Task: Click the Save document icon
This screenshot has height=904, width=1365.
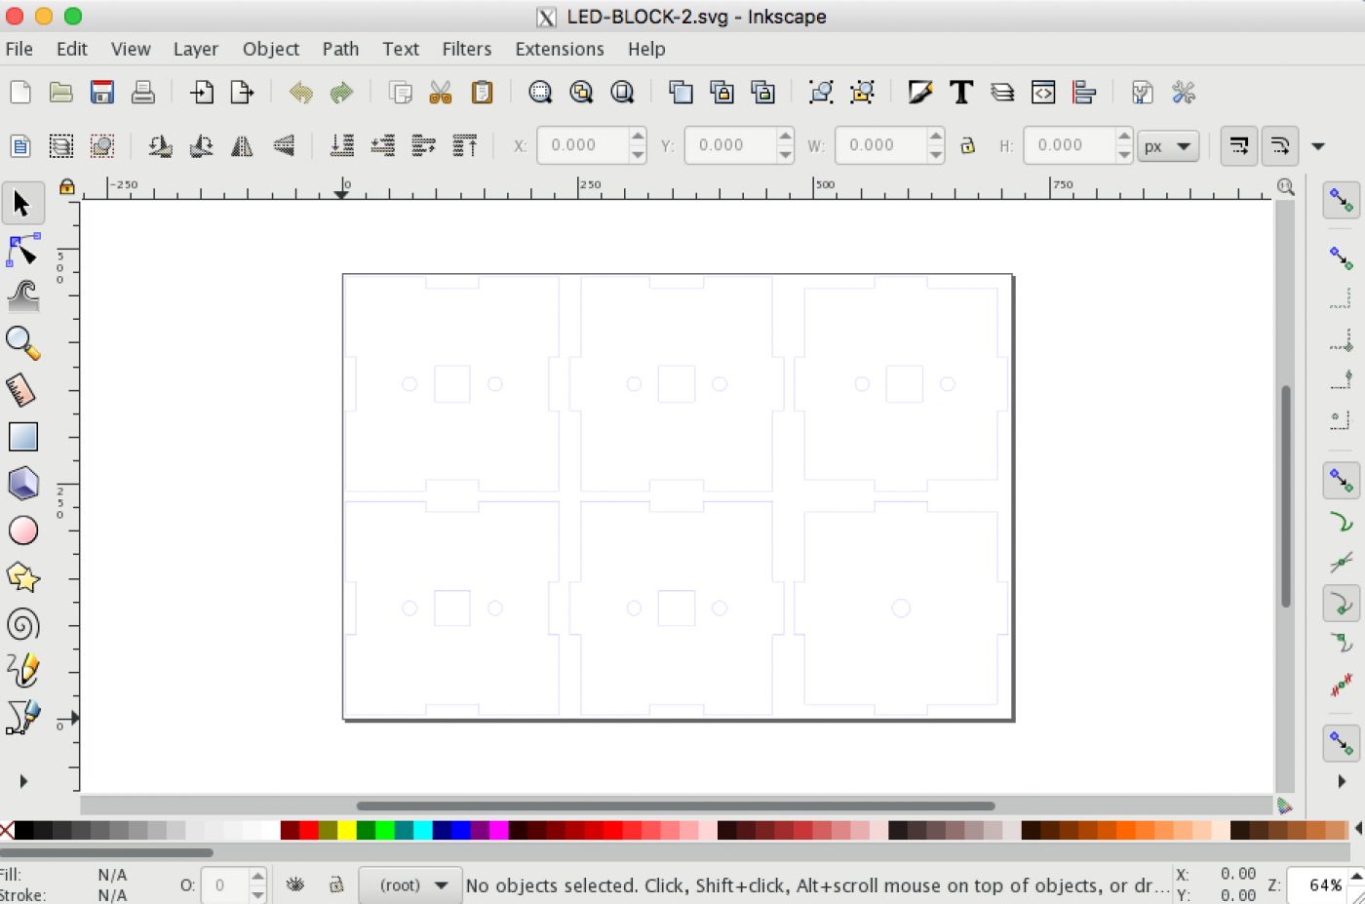Action: click(x=102, y=93)
